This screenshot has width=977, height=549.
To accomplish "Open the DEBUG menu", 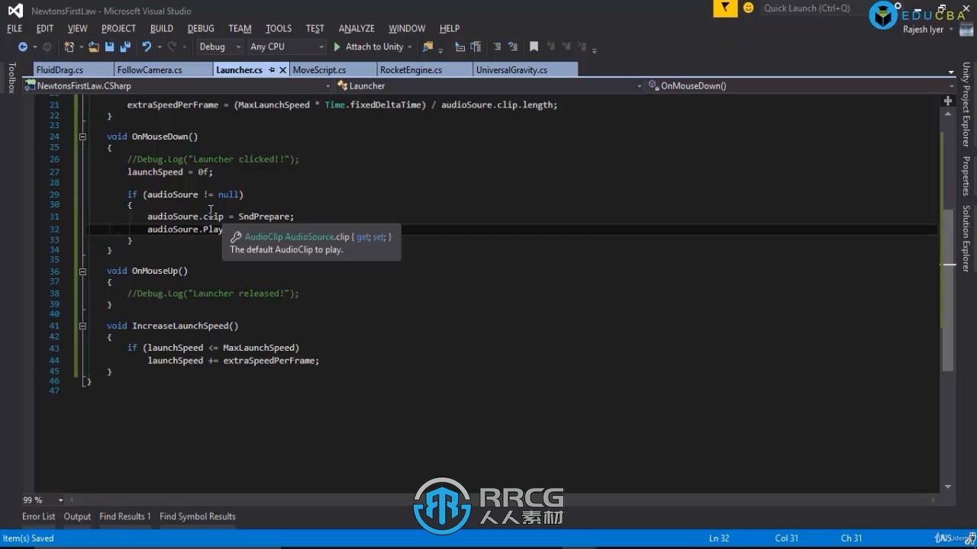I will [x=201, y=28].
